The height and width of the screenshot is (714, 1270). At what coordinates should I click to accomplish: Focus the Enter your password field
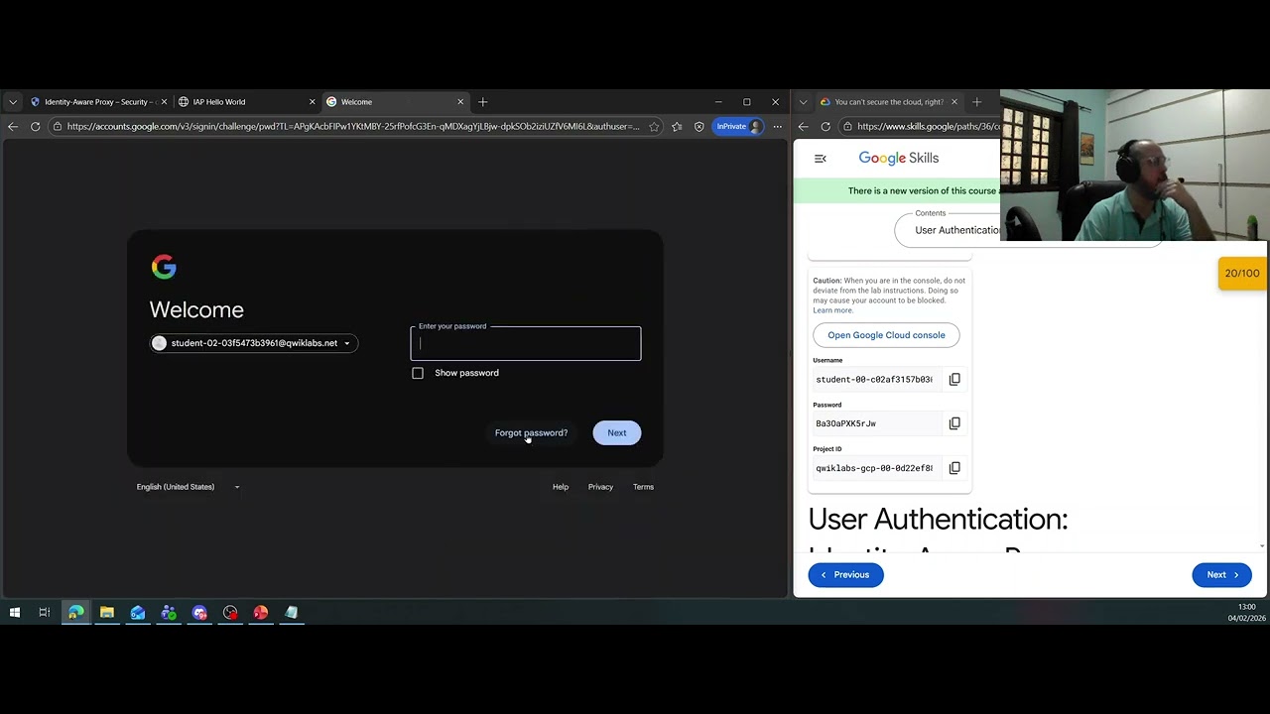526,343
